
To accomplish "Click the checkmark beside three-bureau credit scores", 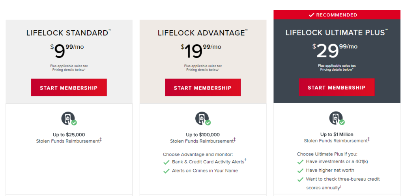I will [300, 180].
